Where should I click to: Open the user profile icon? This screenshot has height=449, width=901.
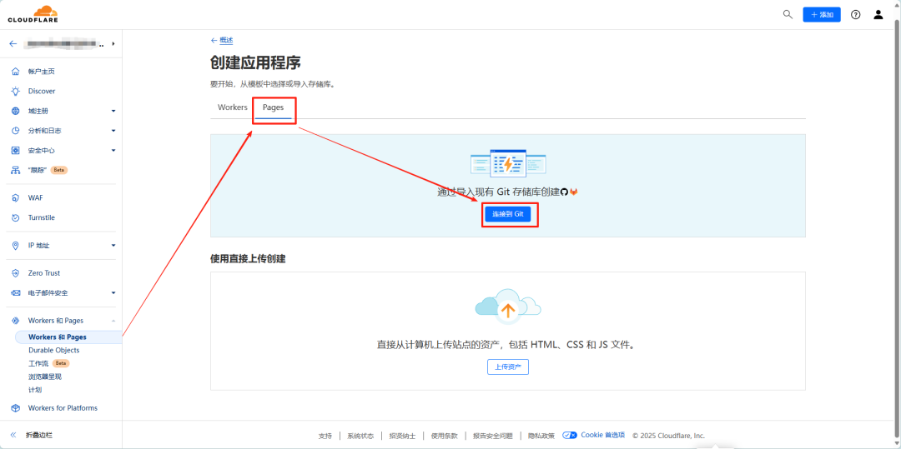pos(878,14)
